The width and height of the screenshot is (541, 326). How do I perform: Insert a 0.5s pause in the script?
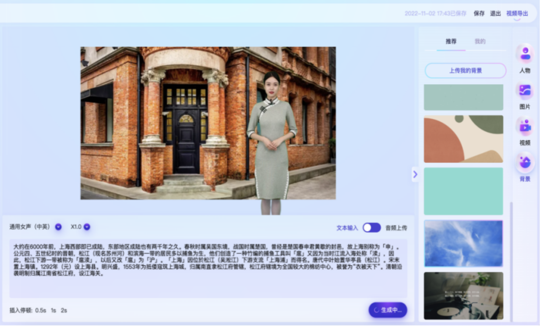pos(40,310)
